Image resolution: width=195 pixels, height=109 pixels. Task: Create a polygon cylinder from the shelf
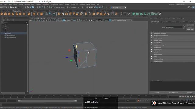(x=9, y=14)
